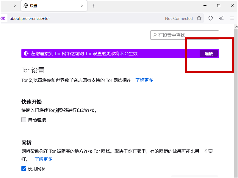Close the 设置 tab

(82, 6)
